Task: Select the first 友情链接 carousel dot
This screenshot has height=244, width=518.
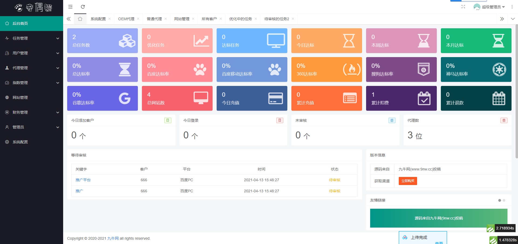Action: (x=500, y=200)
